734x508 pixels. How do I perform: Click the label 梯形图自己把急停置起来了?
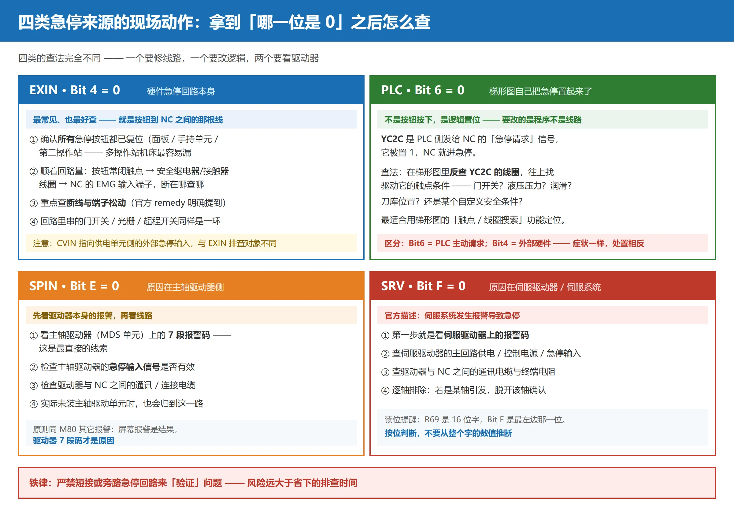point(540,92)
